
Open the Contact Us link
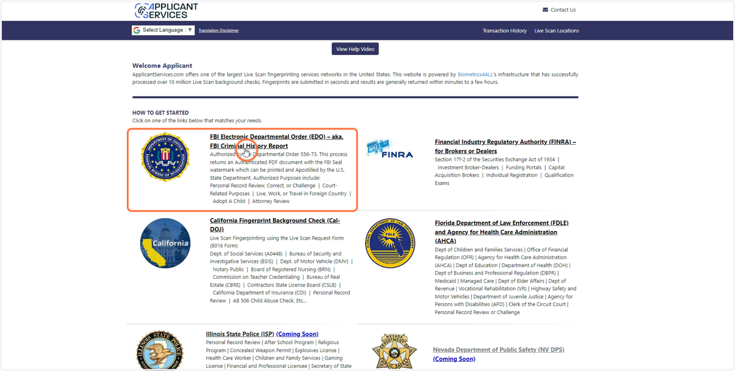563,10
